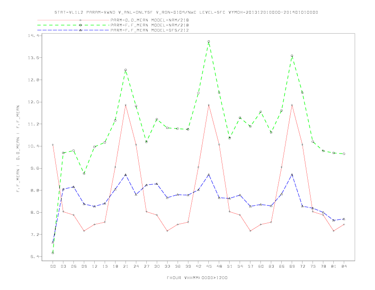375x290 pixels.
Task: Click x-axis hour label 63
Action: pyautogui.click(x=271, y=266)
